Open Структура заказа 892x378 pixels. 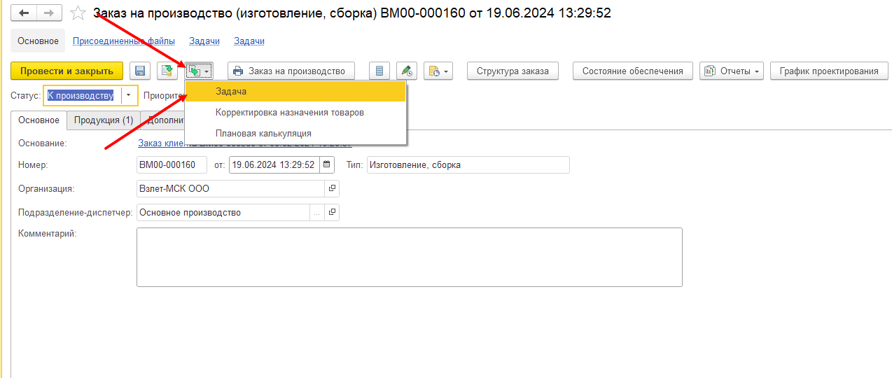(513, 71)
